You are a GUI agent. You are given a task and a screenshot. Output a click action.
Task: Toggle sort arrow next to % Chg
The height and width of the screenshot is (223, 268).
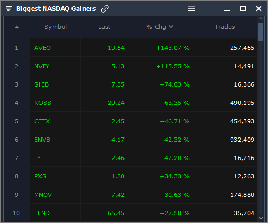tap(171, 27)
